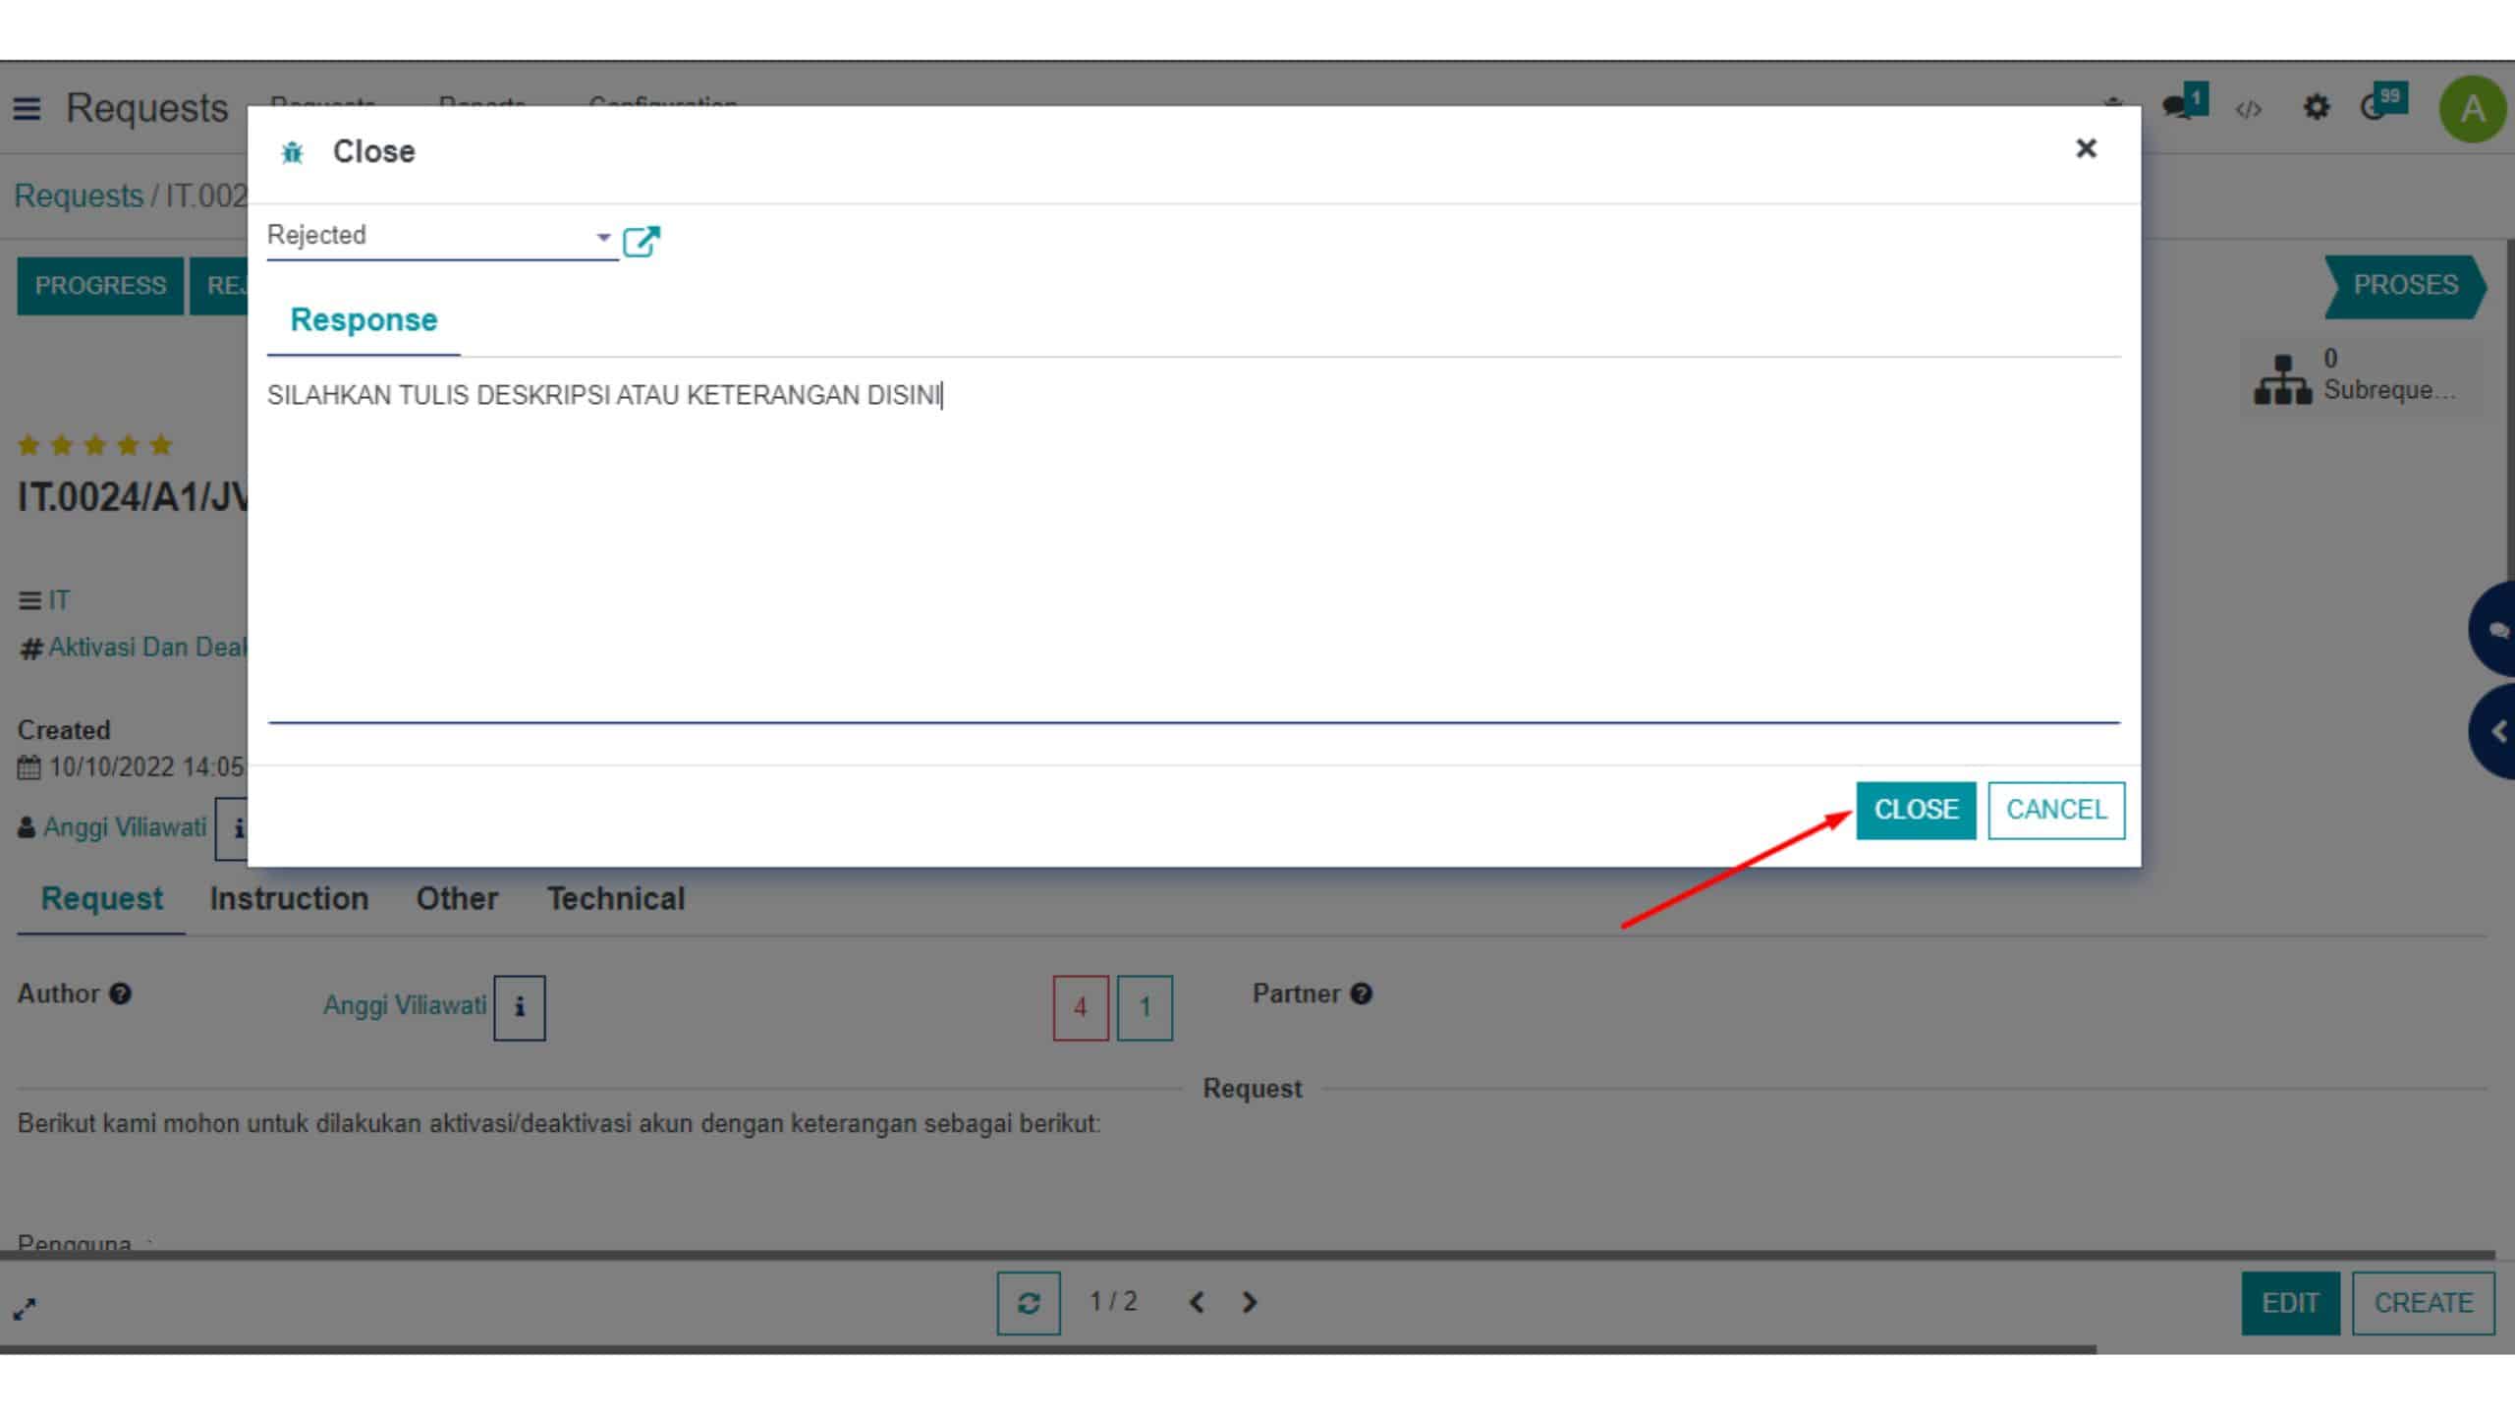Click the 1 / 2 pager counter

point(1113,1302)
